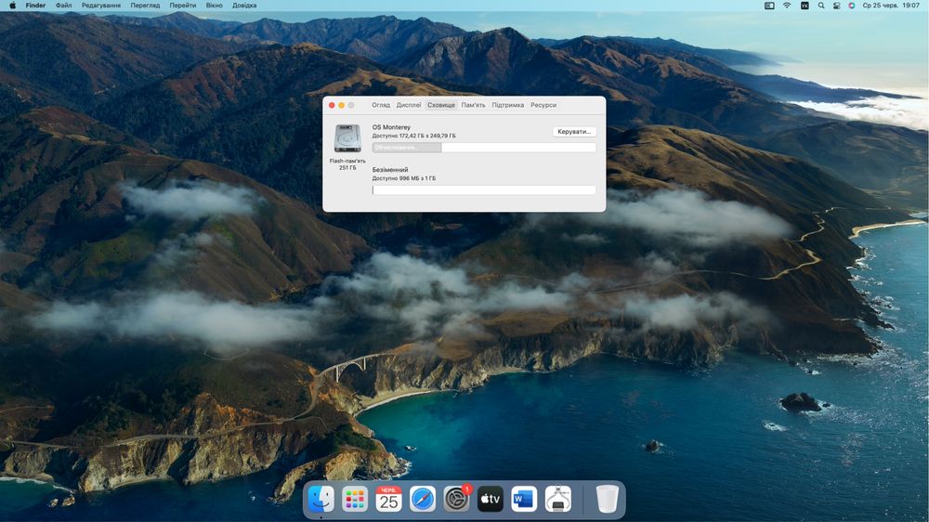The image size is (929, 522).
Task: Open System Information from the Dock
Action: click(557, 500)
